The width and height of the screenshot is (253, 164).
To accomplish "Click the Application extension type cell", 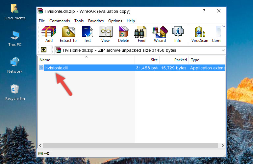I will 208,68.
